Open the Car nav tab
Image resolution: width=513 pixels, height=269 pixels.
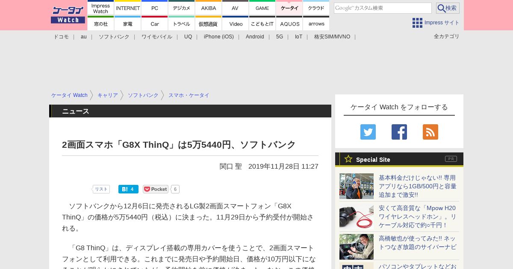[155, 23]
